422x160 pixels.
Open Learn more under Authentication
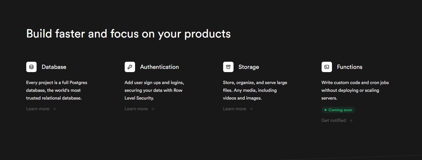(x=136, y=109)
